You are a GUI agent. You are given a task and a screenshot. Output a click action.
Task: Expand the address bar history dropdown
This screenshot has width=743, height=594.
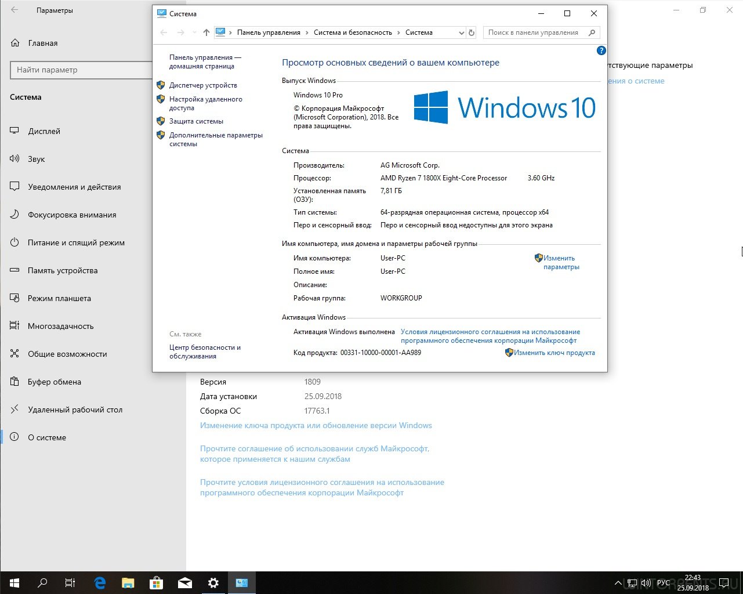[x=462, y=32]
